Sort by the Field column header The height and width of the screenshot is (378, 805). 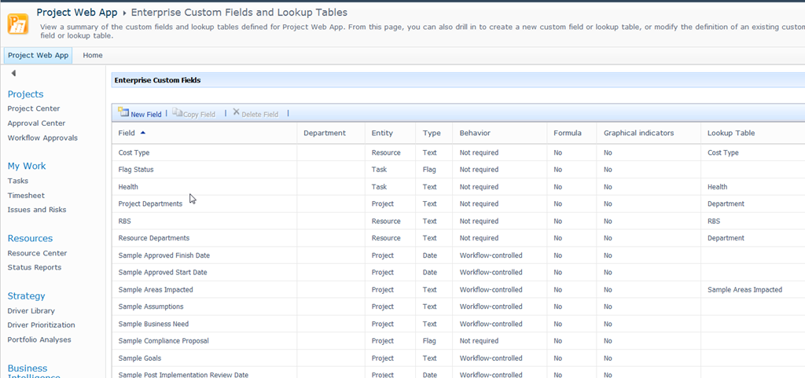tap(127, 133)
